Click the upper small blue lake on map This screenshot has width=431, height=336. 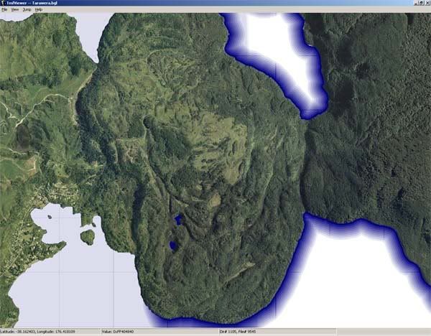(177, 219)
